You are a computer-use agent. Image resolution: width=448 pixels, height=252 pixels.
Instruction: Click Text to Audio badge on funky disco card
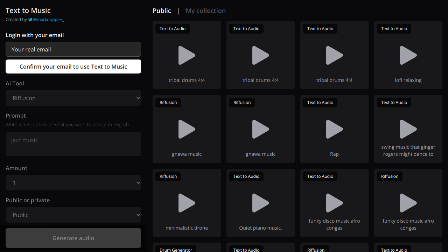[320, 176]
